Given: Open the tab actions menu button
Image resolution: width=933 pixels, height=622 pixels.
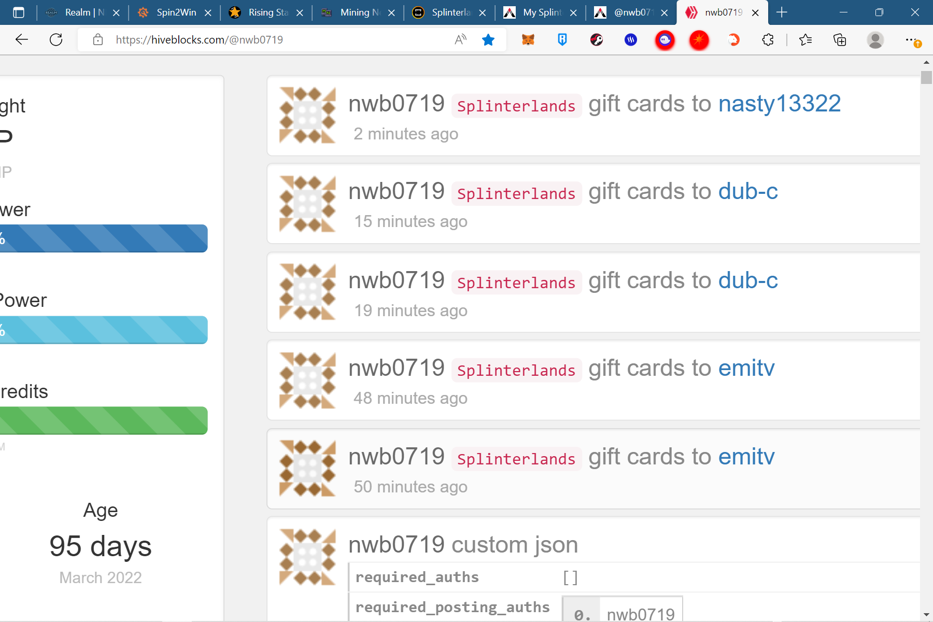Looking at the screenshot, I should click(x=19, y=12).
